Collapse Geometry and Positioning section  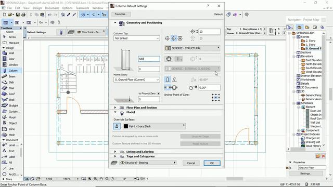(115, 22)
